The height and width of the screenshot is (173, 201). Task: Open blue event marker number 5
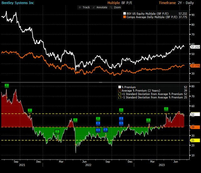106,130
